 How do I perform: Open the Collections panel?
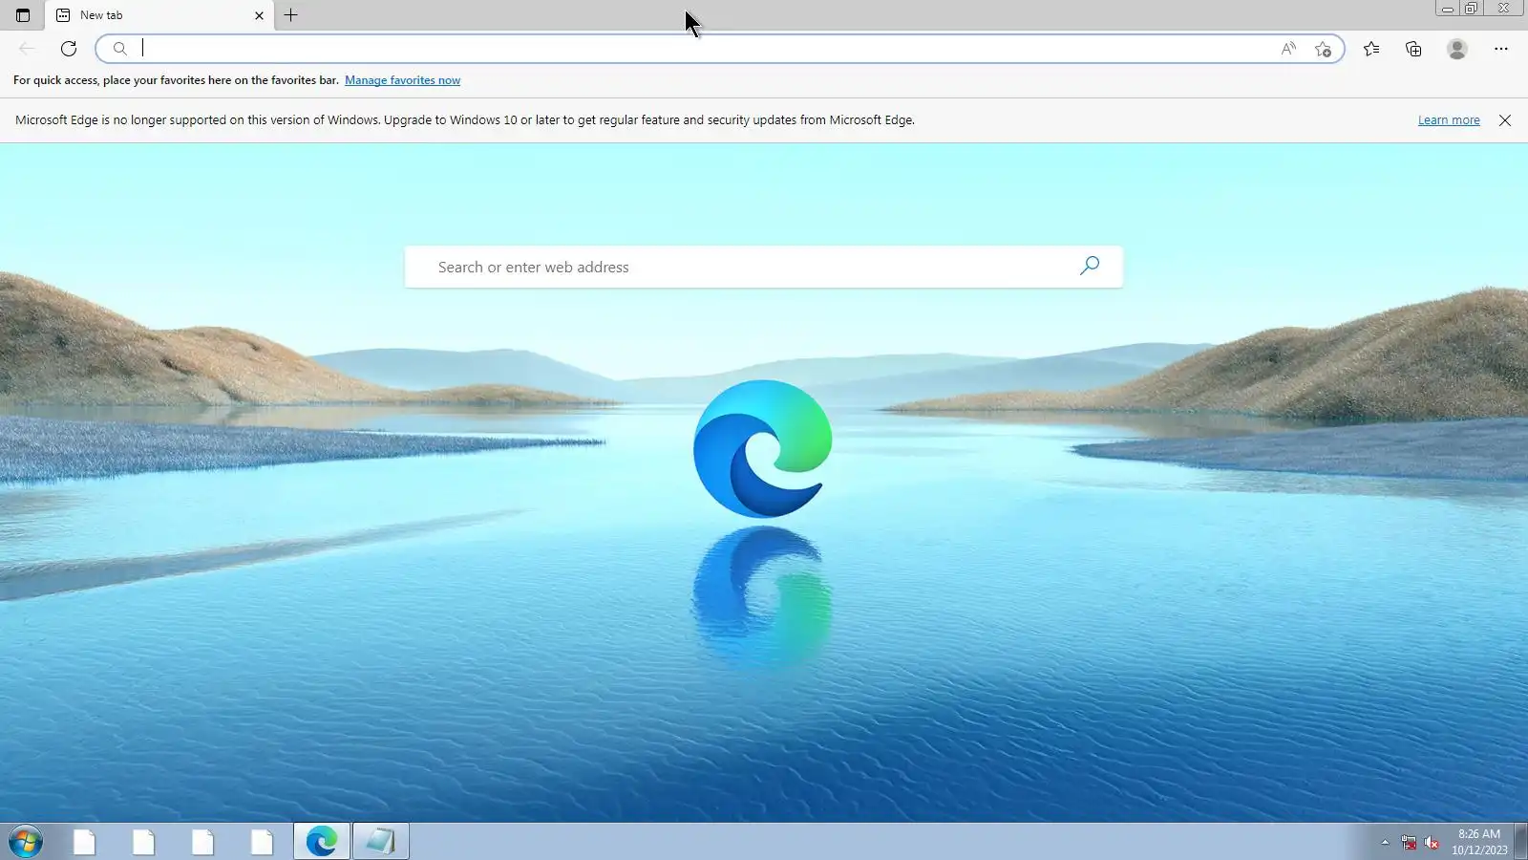[x=1413, y=49]
